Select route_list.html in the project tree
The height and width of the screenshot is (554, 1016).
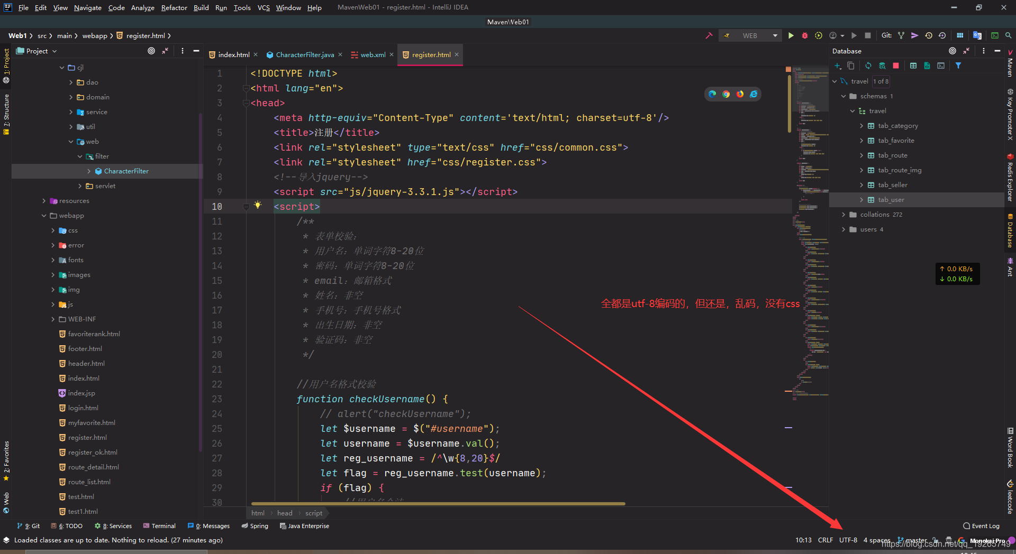(x=89, y=482)
